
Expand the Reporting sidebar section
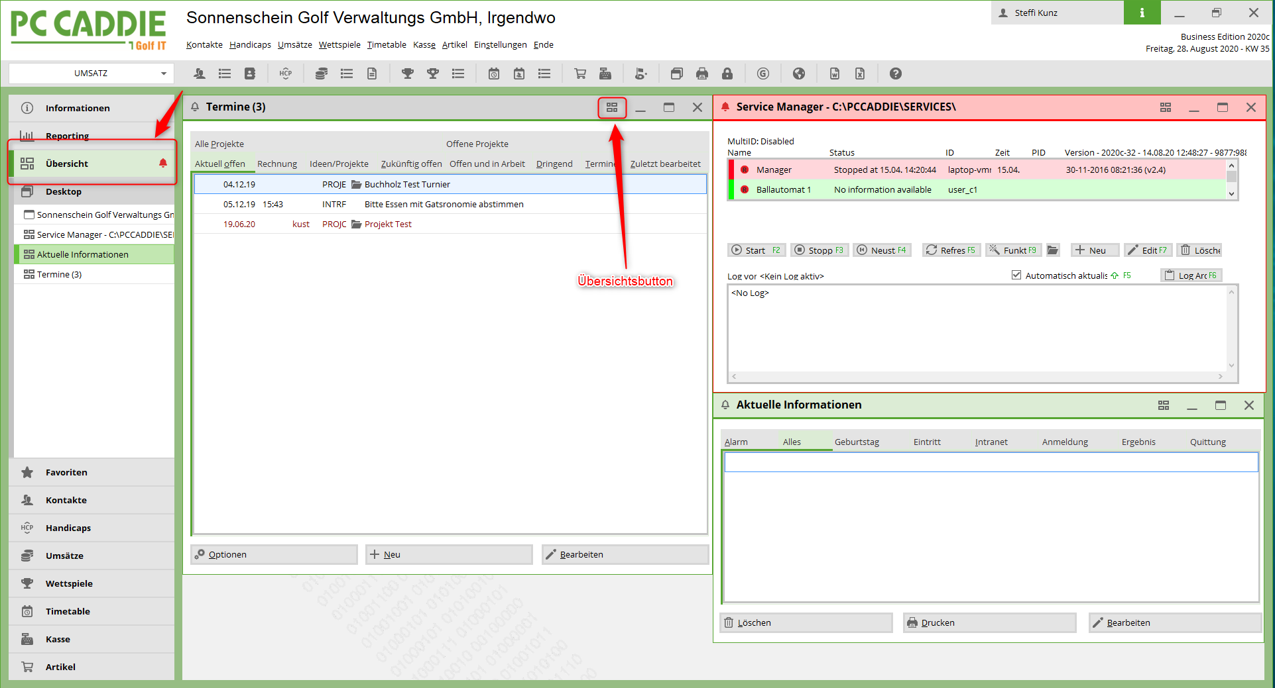[x=91, y=136]
